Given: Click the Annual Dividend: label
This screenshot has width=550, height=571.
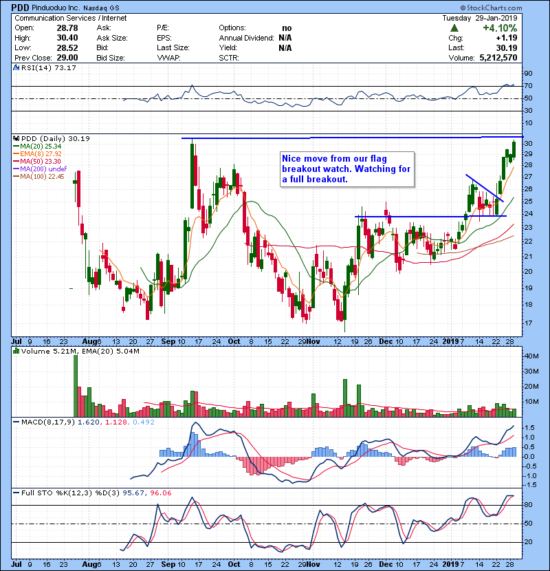Looking at the screenshot, I should coord(246,38).
